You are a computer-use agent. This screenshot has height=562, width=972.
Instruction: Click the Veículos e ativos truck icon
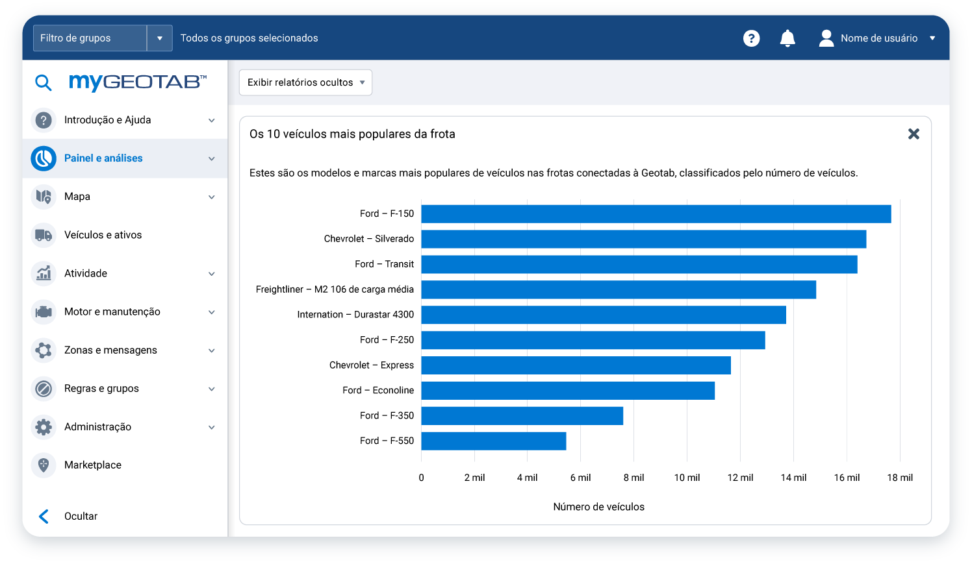[44, 235]
